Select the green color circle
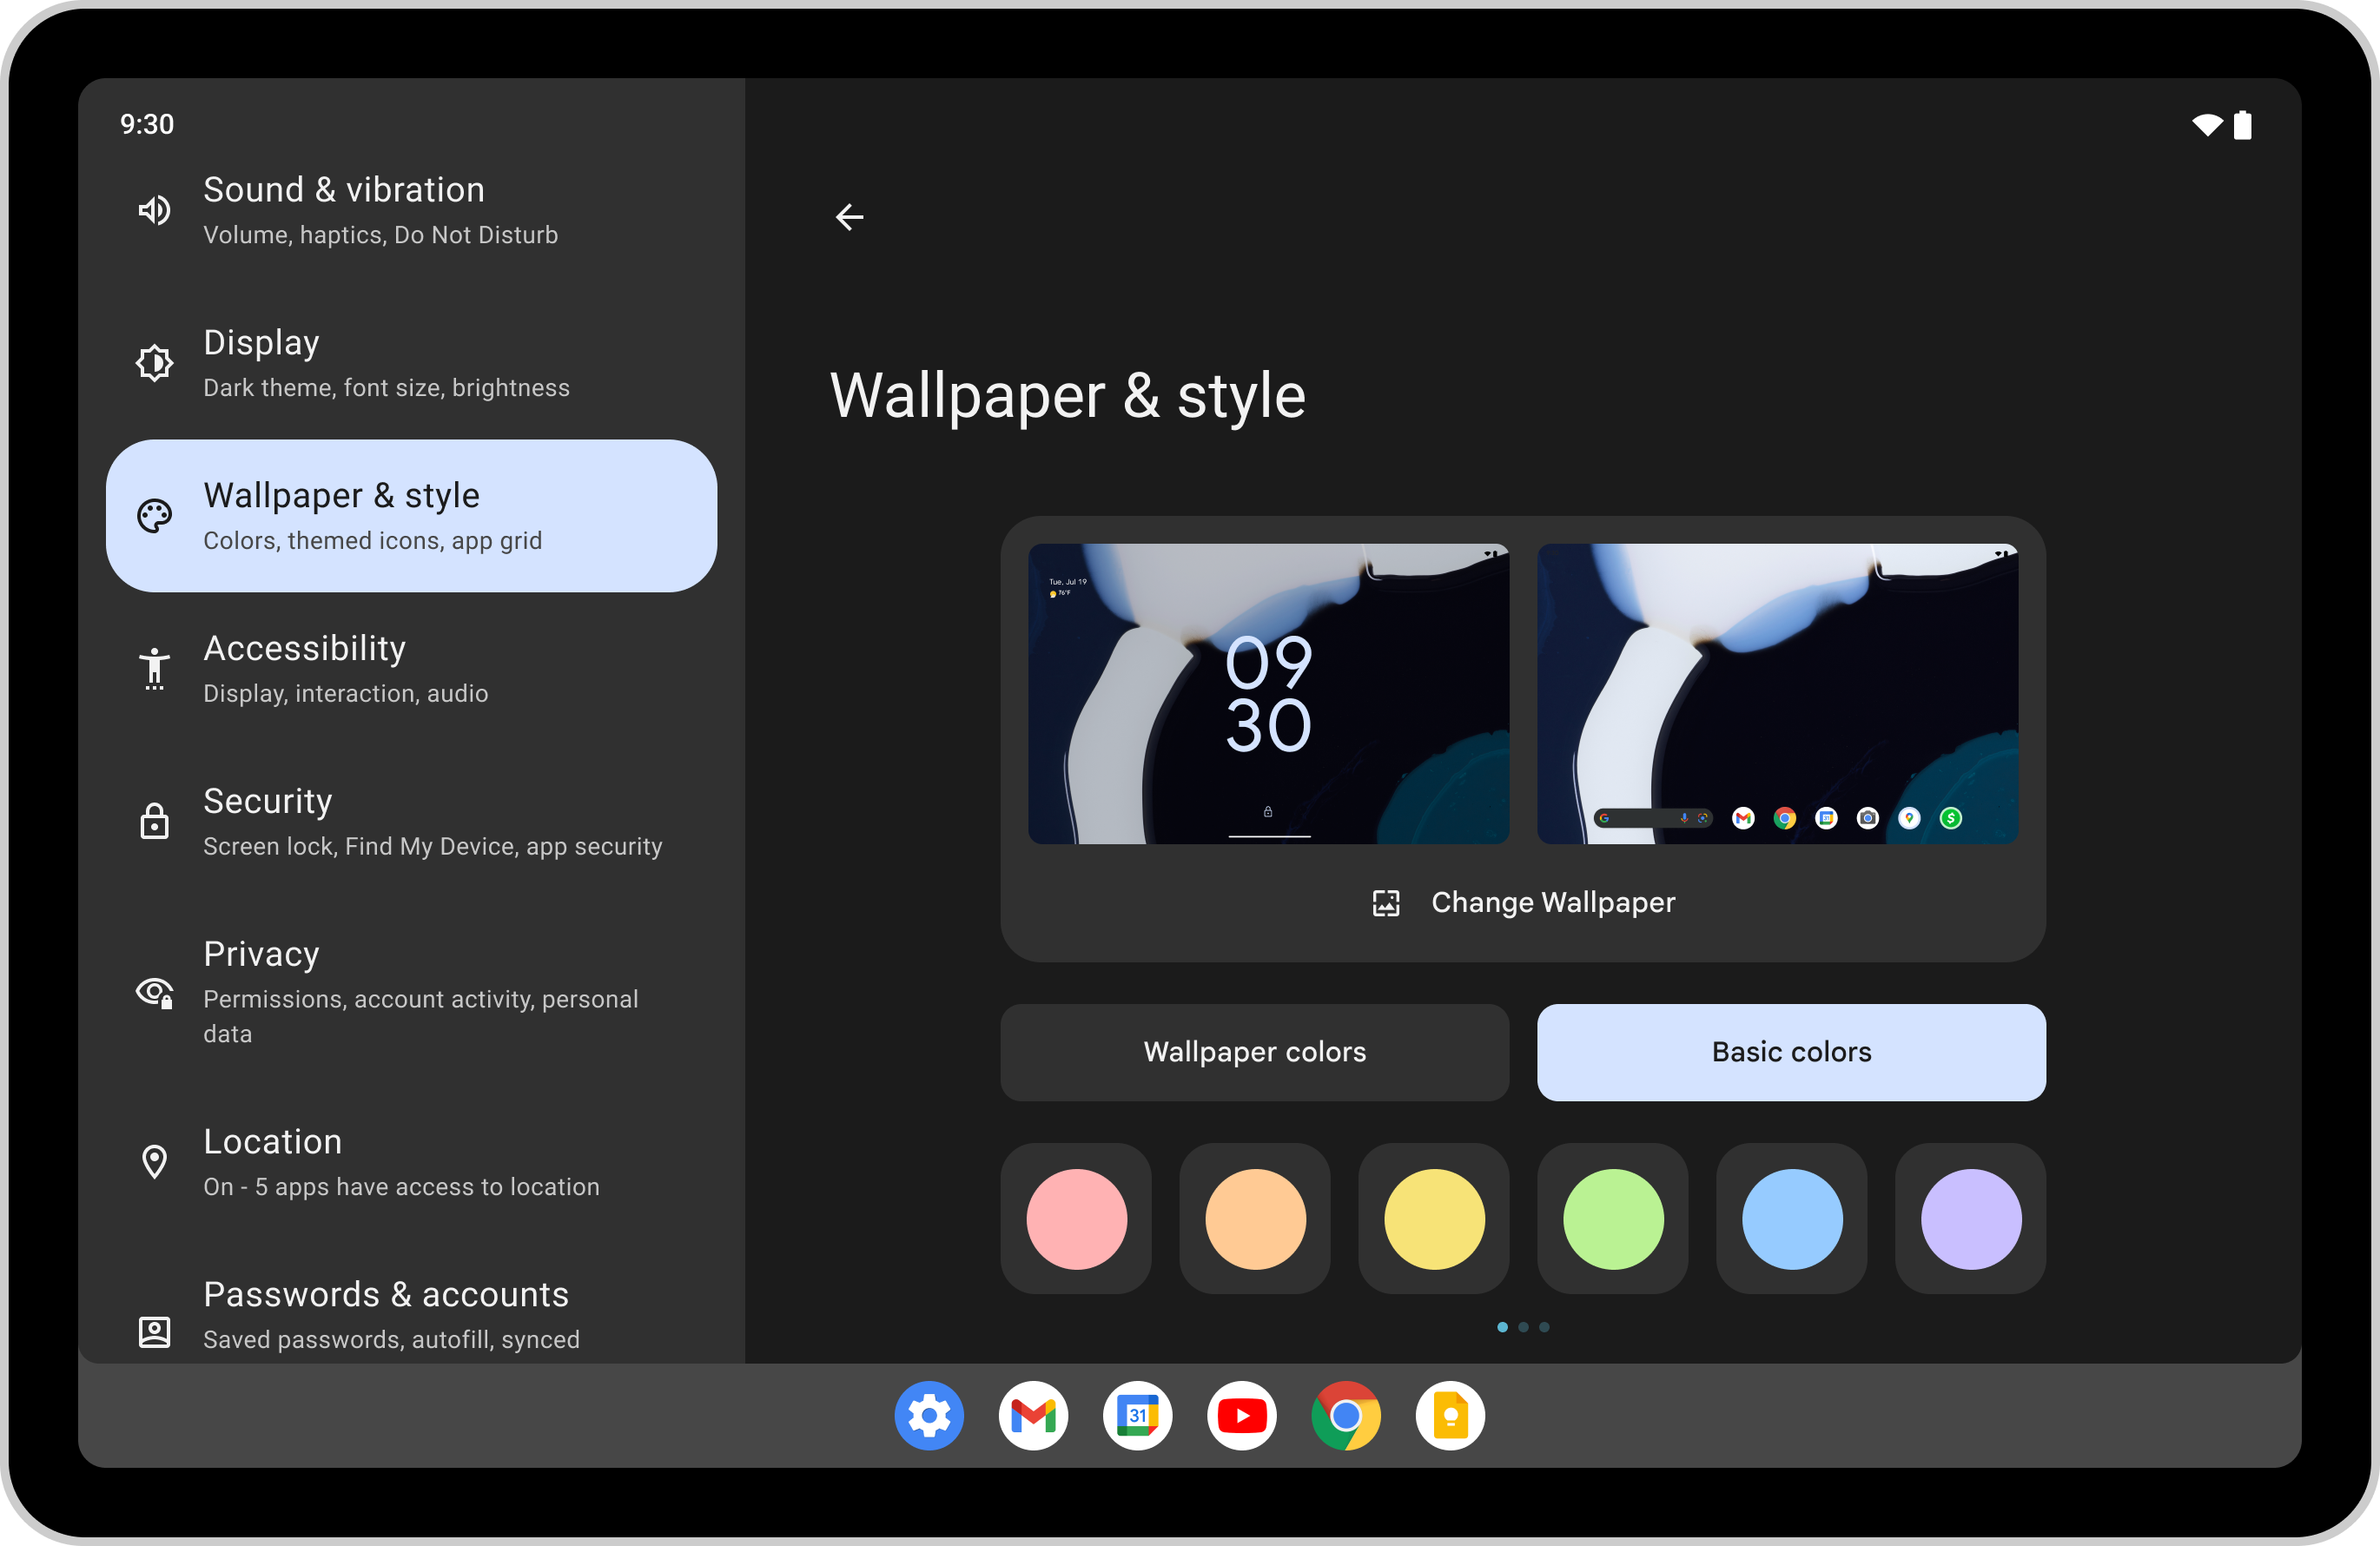This screenshot has width=2380, height=1546. pos(1608,1214)
